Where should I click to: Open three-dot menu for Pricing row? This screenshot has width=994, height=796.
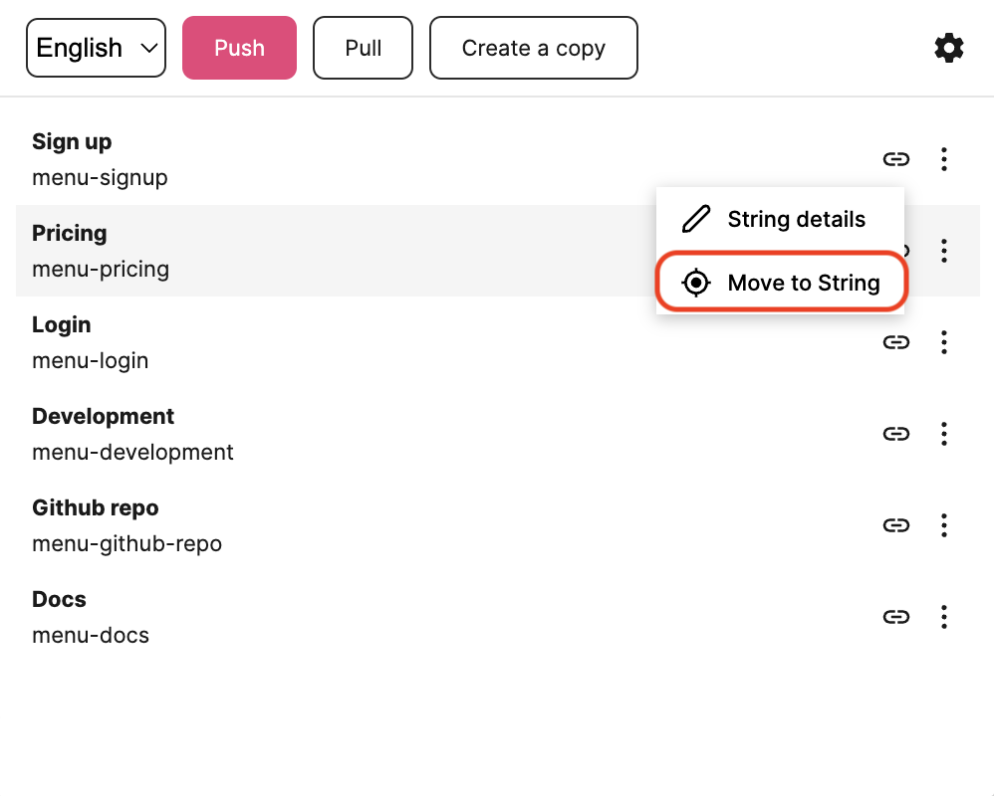[x=944, y=251]
